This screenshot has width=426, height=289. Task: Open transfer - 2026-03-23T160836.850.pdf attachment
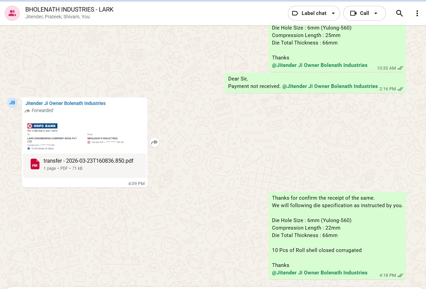coord(88,161)
